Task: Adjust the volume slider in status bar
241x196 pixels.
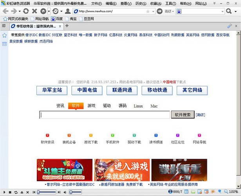Action: (75, 192)
